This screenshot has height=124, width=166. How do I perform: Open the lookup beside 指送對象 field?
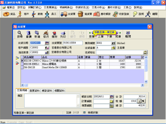coord(47,52)
